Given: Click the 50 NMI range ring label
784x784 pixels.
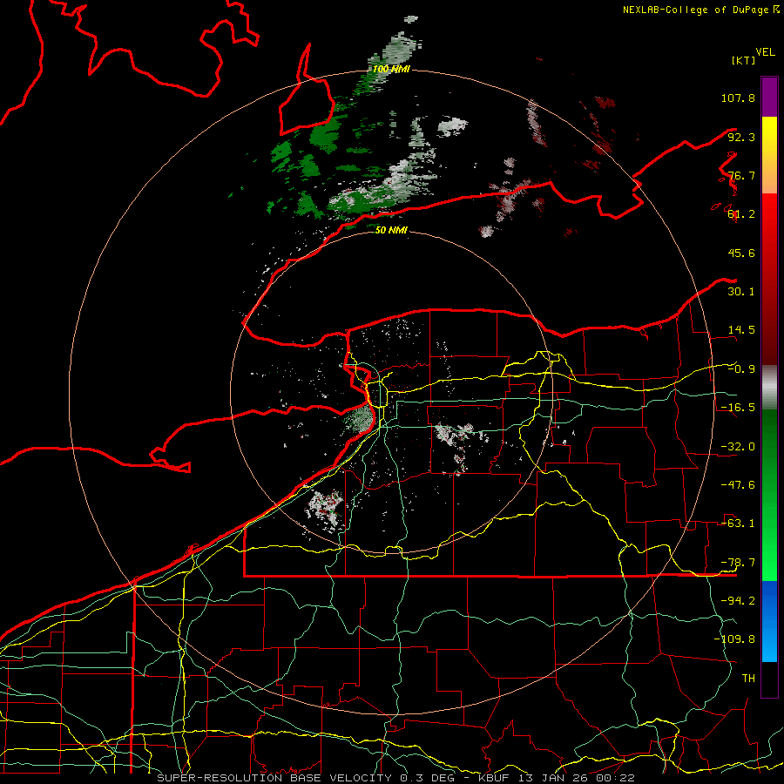Looking at the screenshot, I should pyautogui.click(x=391, y=230).
